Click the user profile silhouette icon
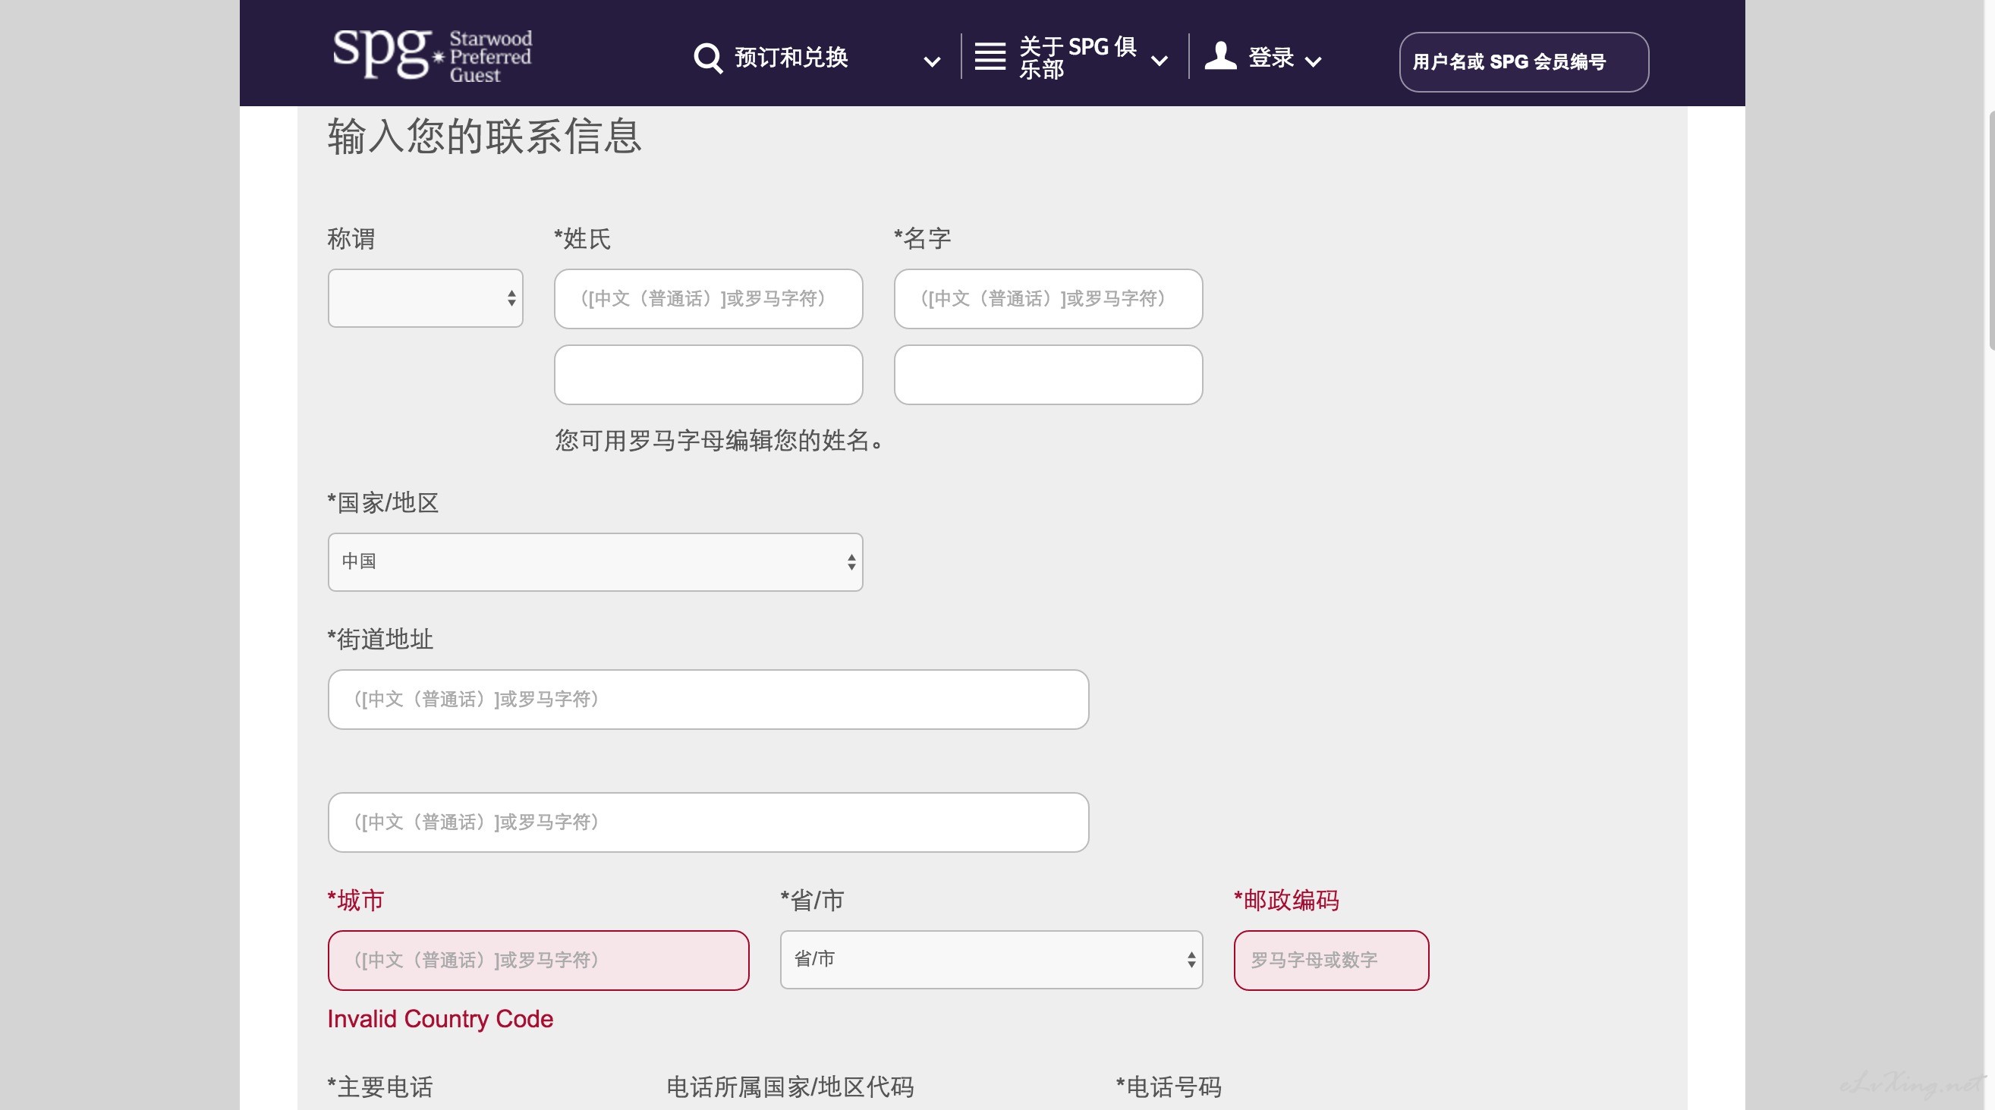1995x1110 pixels. [1219, 56]
